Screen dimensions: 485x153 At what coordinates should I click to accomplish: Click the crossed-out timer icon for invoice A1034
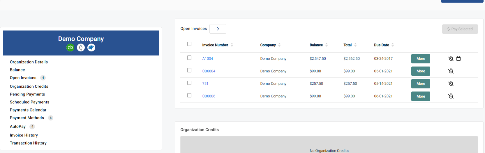(x=450, y=59)
